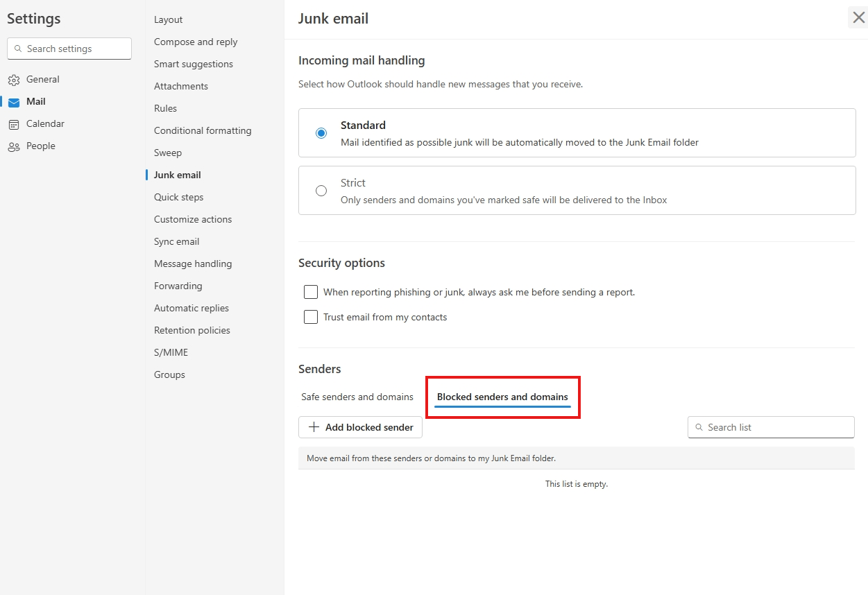
Task: Select the Standard radio button
Action: click(321, 133)
